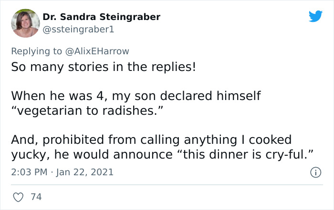The image size is (334, 210).
Task: Click the line "So many stories in the replies!"
Action: [103, 66]
